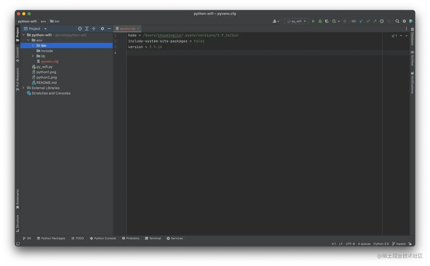The image size is (430, 266).
Task: Collapse the env folder chevron
Action: coord(28,40)
